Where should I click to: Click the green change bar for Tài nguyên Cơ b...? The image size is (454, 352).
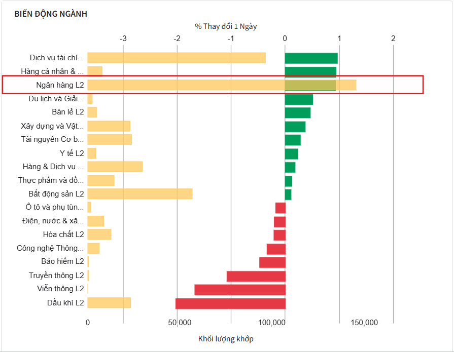click(293, 140)
